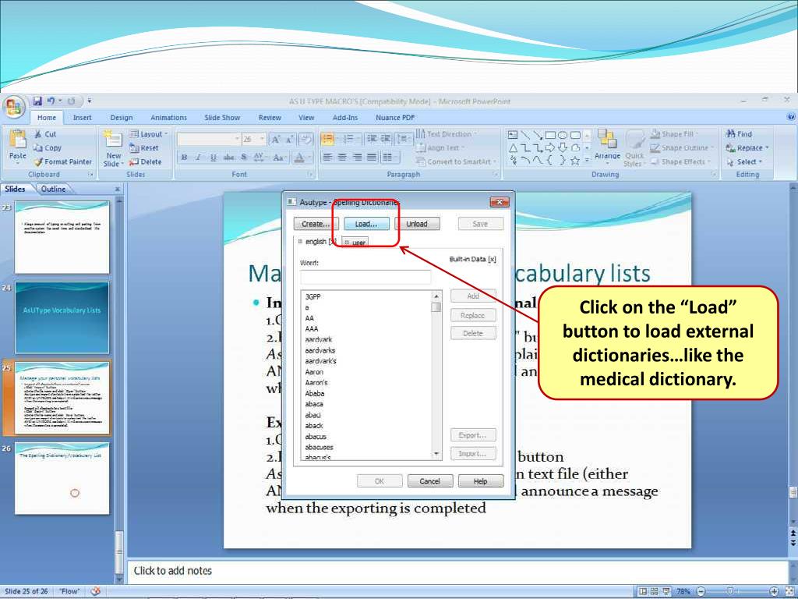The image size is (798, 599).
Task: Justify the paragraph text
Action: tap(372, 158)
